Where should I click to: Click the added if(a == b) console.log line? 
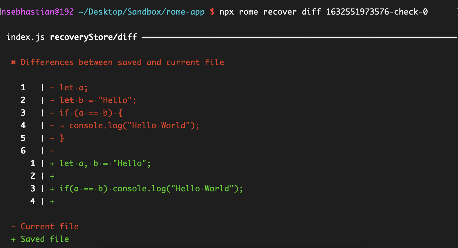point(151,189)
